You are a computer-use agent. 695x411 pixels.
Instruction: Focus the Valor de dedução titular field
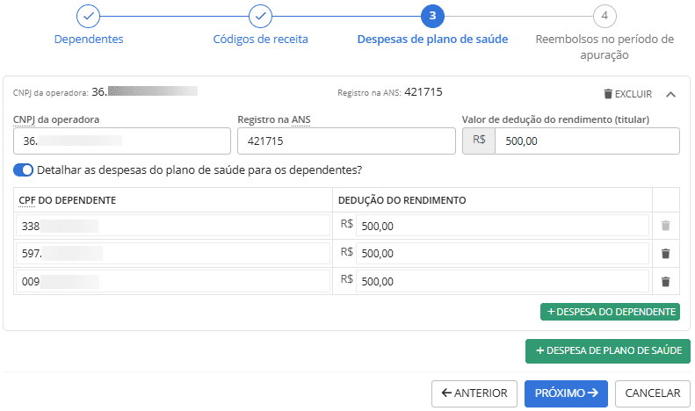click(587, 141)
